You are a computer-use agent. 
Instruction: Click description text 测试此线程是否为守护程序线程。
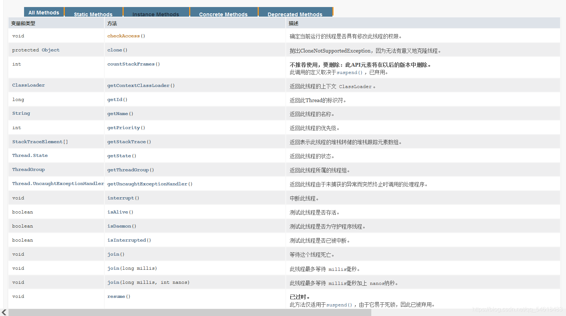[x=328, y=226]
